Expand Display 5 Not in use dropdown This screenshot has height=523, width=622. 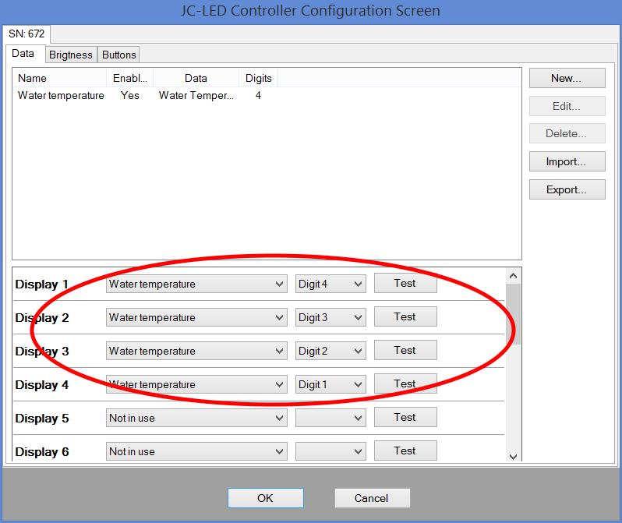click(196, 419)
